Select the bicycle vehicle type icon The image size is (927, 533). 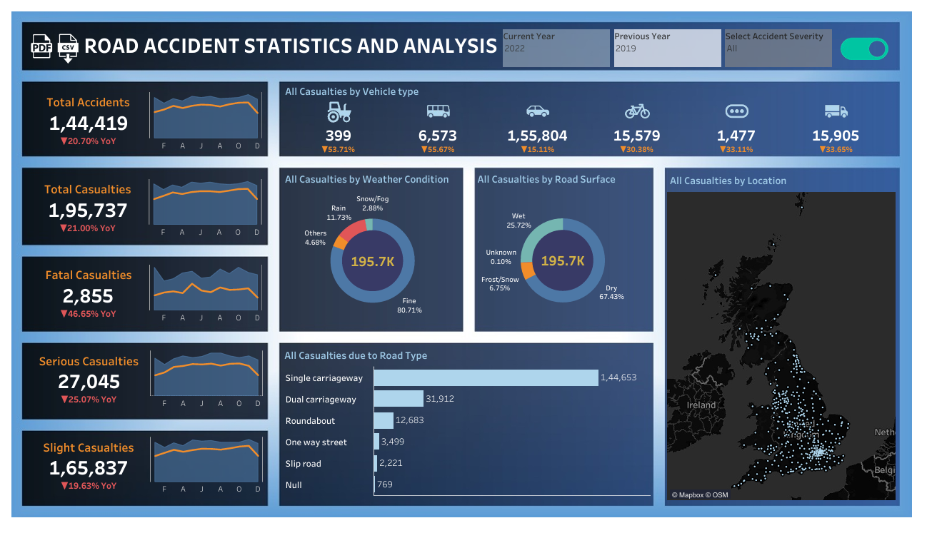point(637,111)
